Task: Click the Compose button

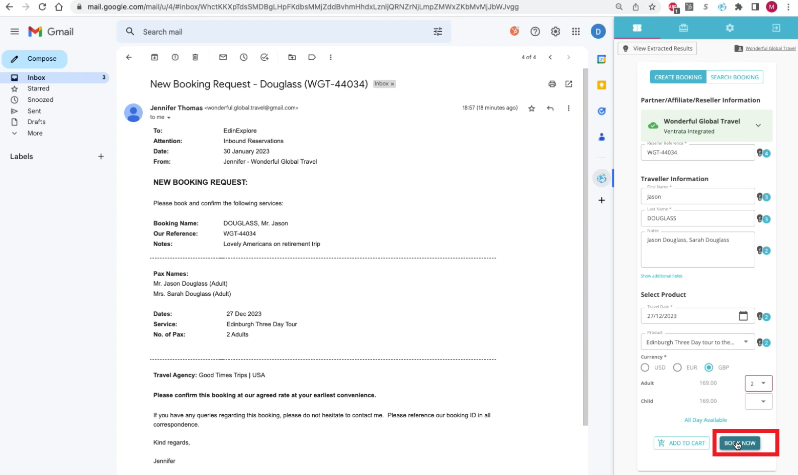Action: tap(35, 59)
